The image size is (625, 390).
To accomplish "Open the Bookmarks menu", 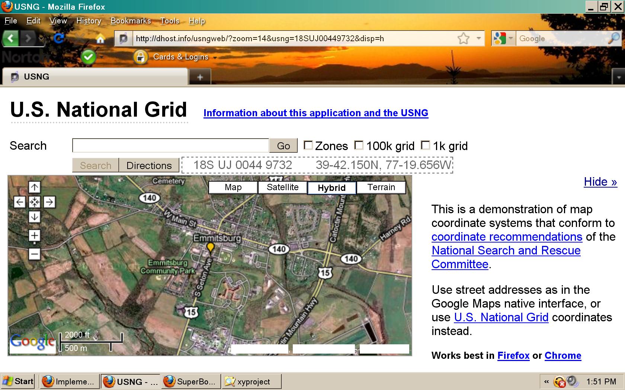I will [x=131, y=21].
